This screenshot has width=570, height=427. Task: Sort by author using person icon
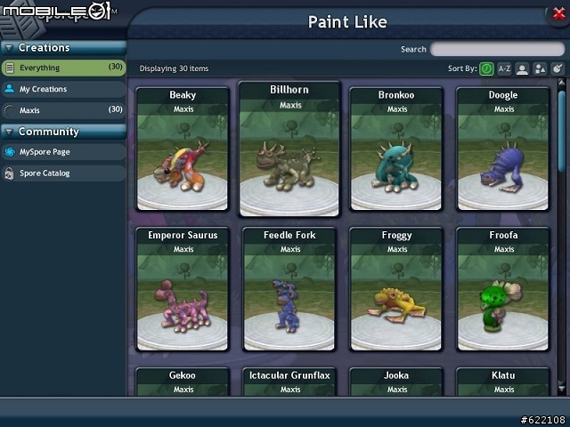(522, 68)
